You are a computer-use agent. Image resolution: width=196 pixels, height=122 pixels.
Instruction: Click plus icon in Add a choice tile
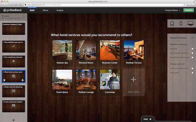pos(133,80)
